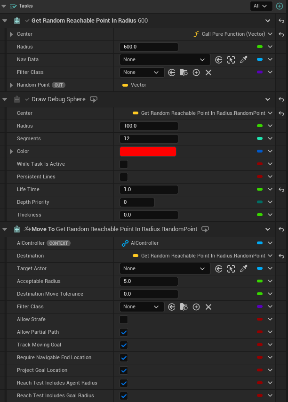Open Destination binding dropdown in Move To
Image resolution: width=288 pixels, height=402 pixels.
(x=270, y=256)
